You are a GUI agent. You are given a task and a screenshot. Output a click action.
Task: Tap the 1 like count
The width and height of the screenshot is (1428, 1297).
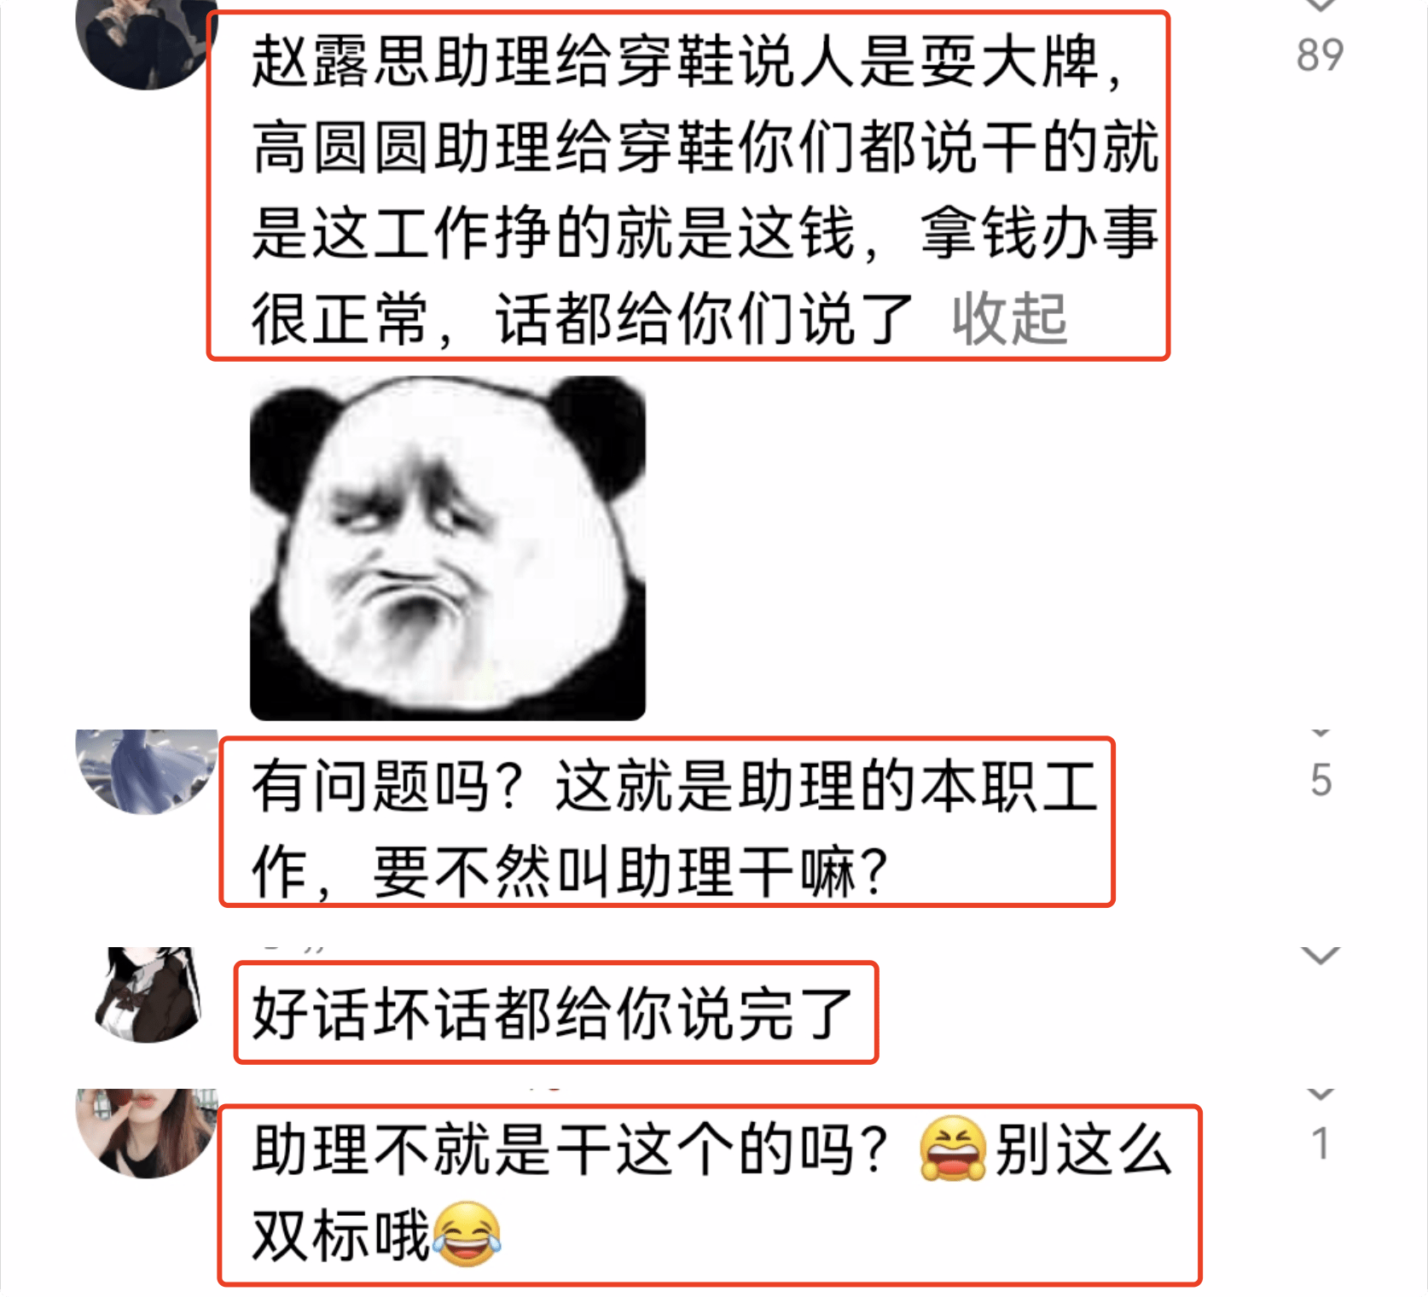pos(1321,1144)
